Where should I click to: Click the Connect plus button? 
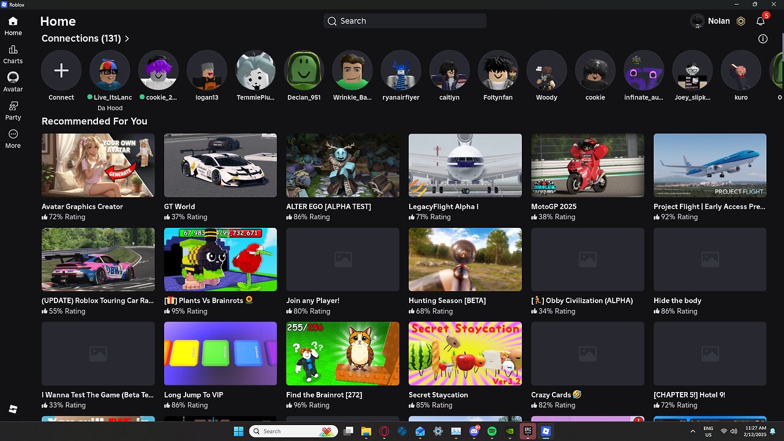[61, 70]
